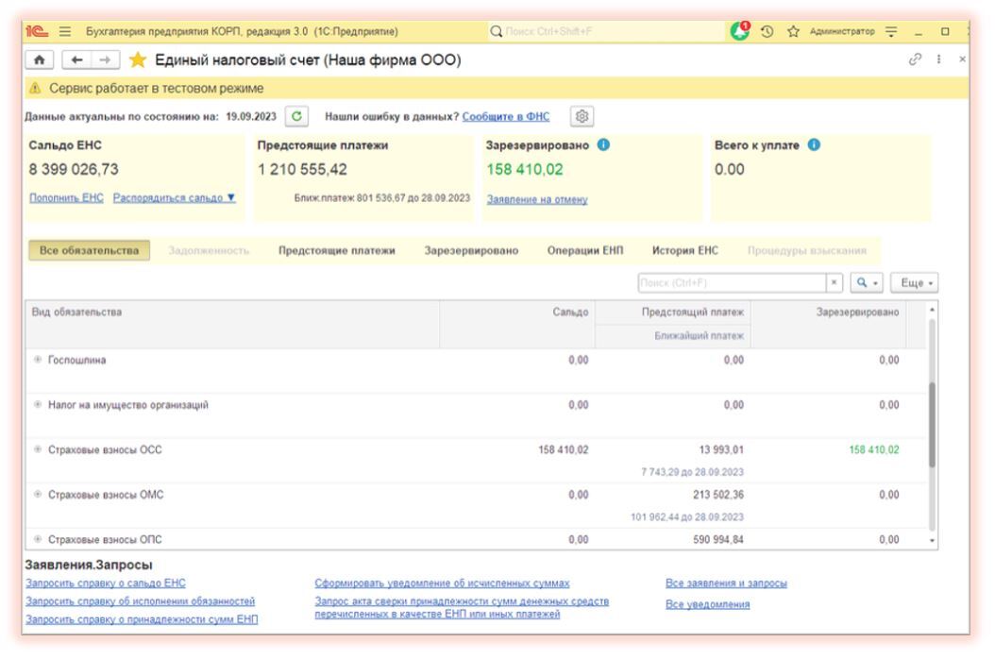Switch to the Задолженность tab

pos(209,251)
